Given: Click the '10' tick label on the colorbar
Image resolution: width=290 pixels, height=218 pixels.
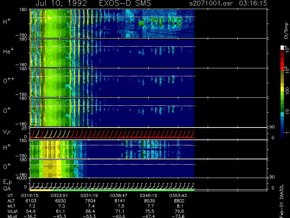Looking at the screenshot, I should coord(287,112).
